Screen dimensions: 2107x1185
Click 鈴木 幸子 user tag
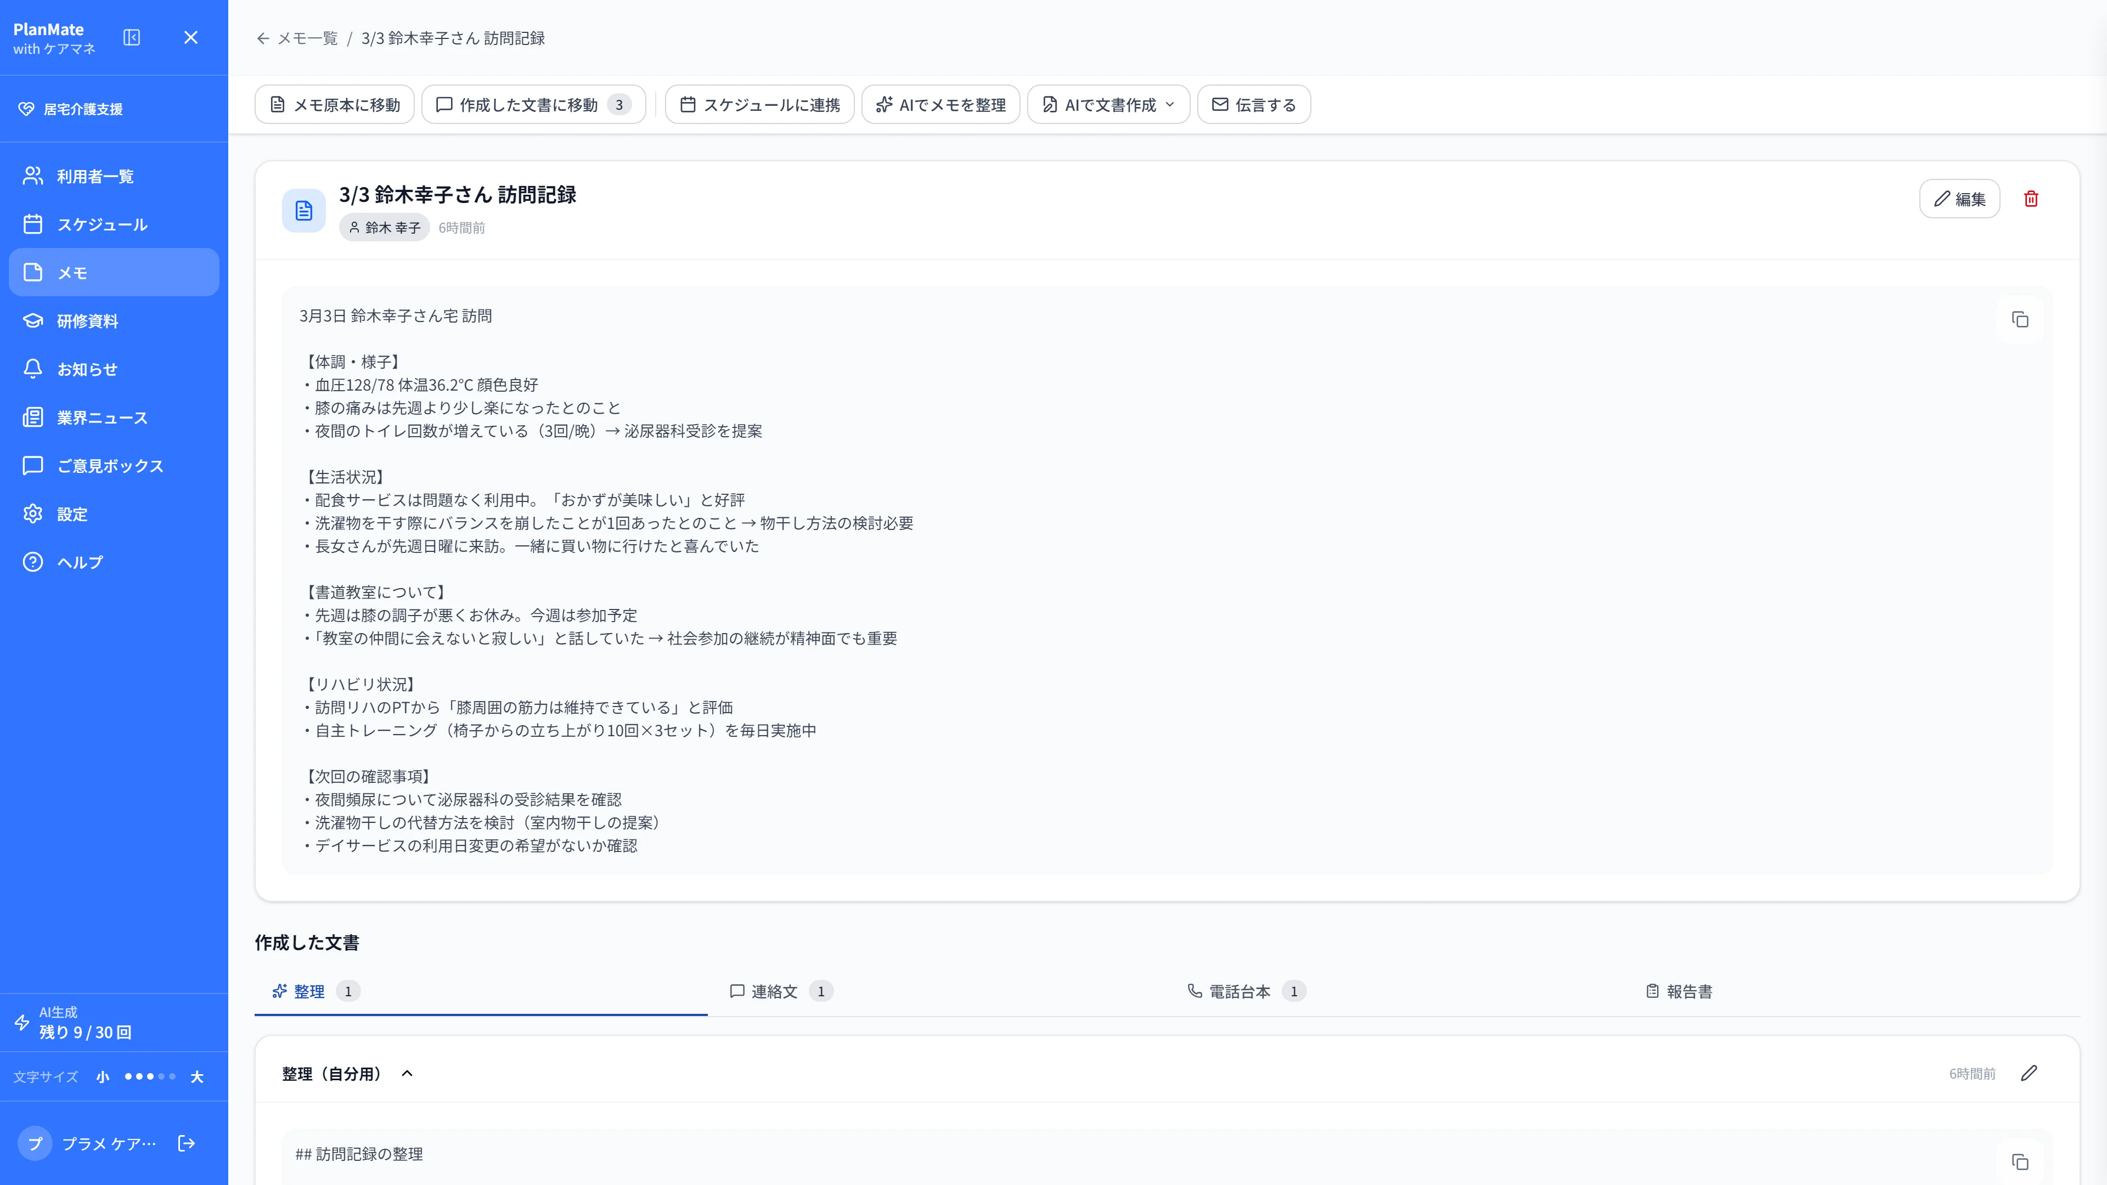click(x=385, y=227)
